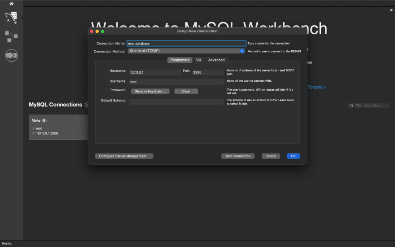Open the Home tab icon
Screen dimensions: 395x247
(x=11, y=4)
